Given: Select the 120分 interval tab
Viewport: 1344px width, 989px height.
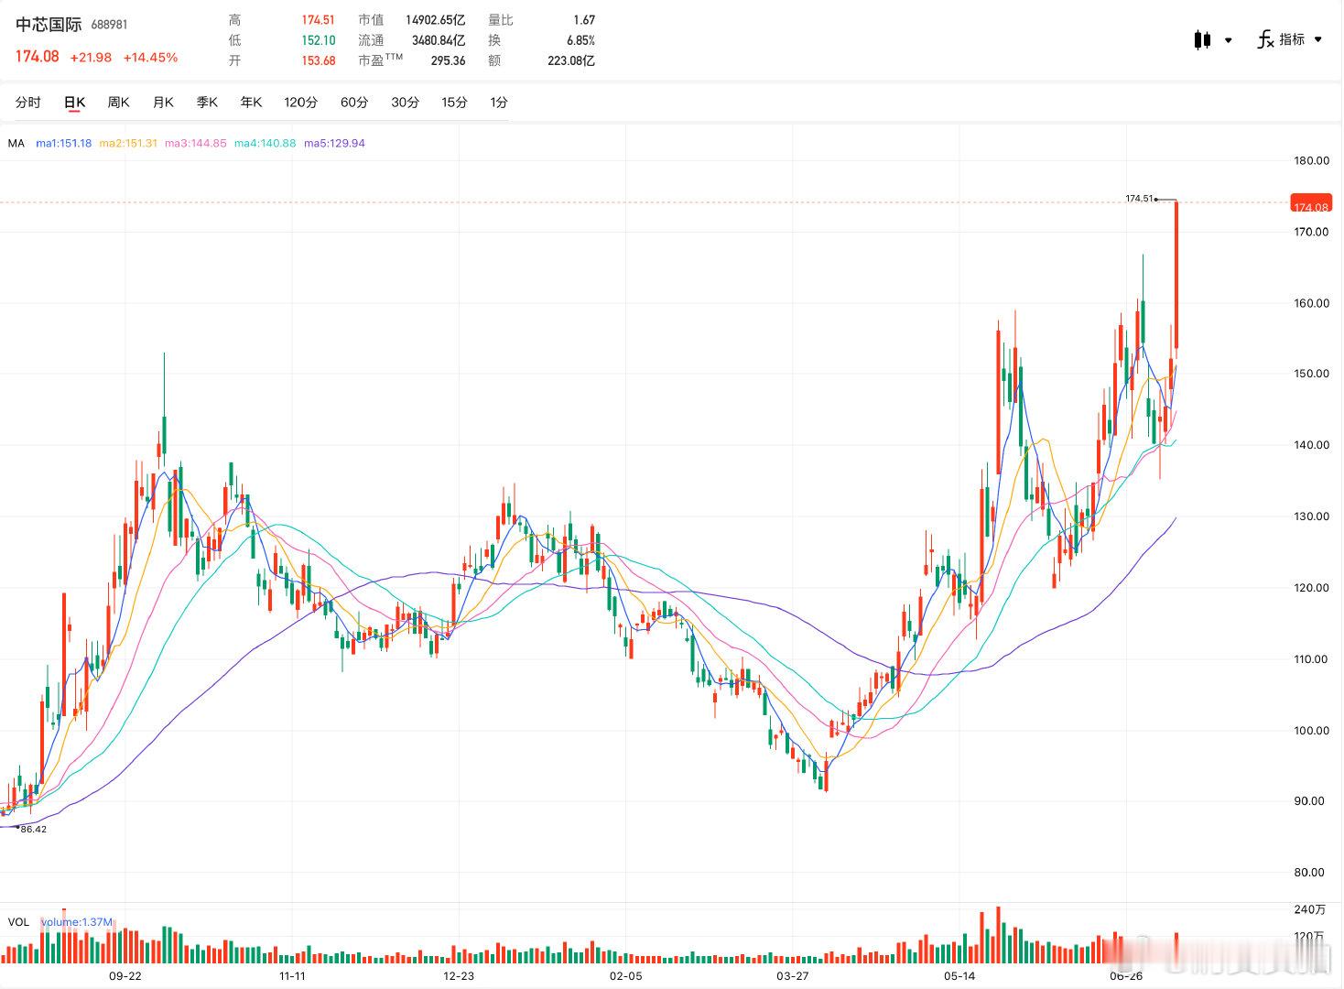Looking at the screenshot, I should pyautogui.click(x=300, y=103).
